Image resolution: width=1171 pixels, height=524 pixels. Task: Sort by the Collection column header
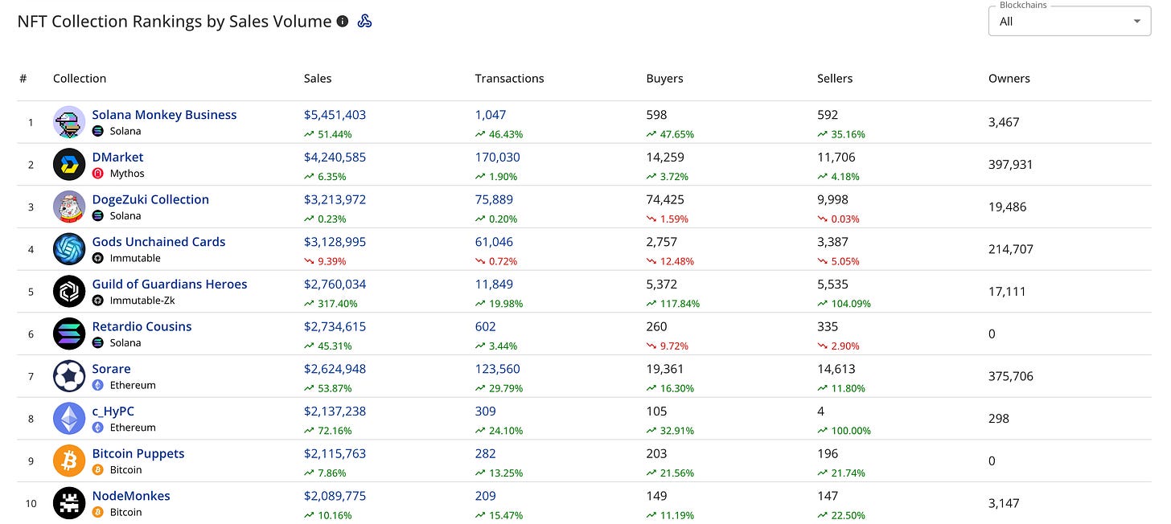(80, 79)
